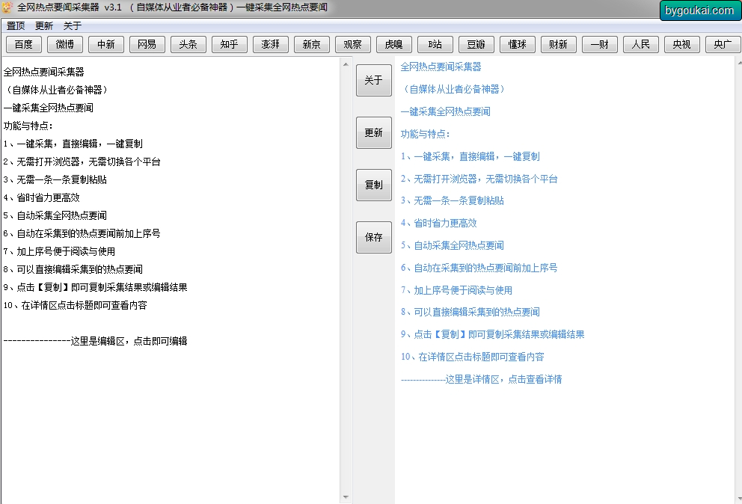Select the 知乎 source button
Screen dimensions: 742x504
(230, 44)
